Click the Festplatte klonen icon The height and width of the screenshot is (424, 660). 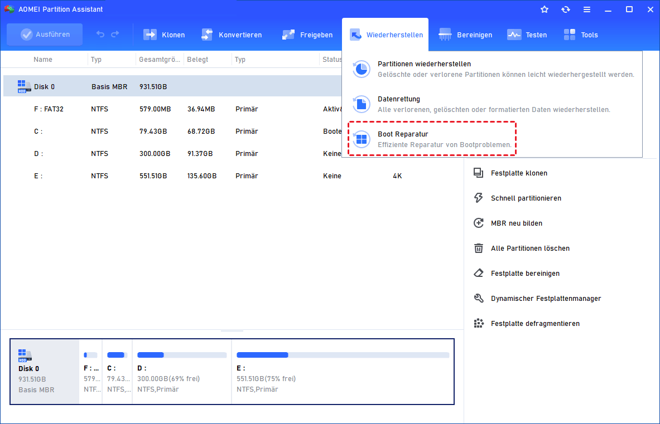click(478, 173)
